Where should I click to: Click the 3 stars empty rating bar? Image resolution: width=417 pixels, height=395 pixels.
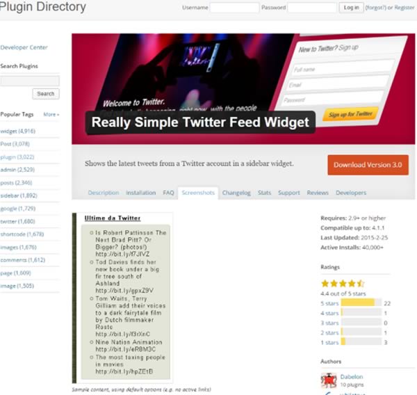point(361,322)
